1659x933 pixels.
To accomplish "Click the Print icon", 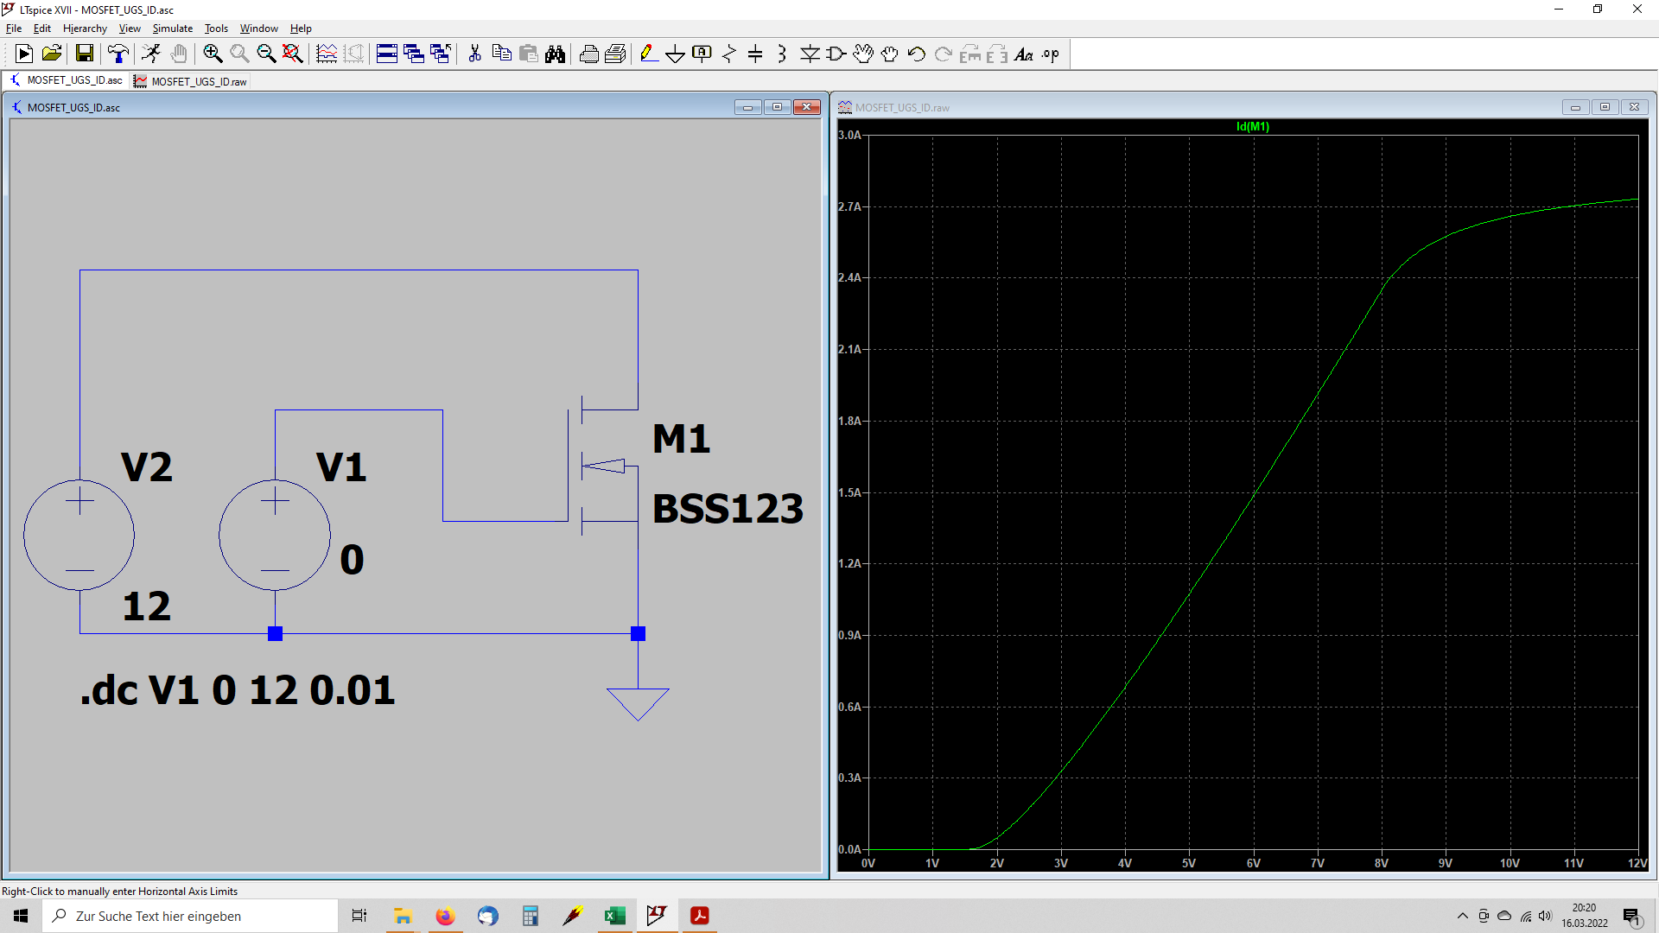I will 588,54.
